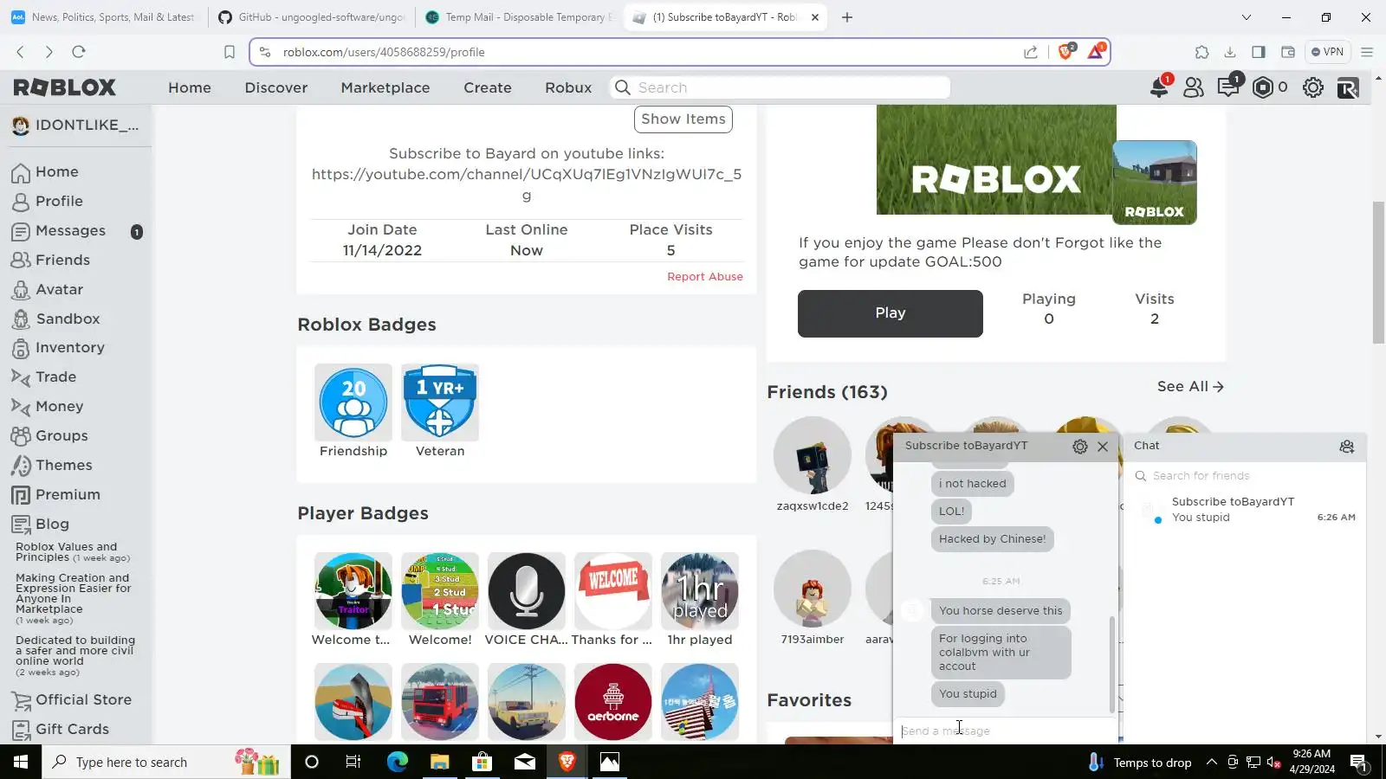
Task: Click the Show Items button
Action: pos(683,119)
